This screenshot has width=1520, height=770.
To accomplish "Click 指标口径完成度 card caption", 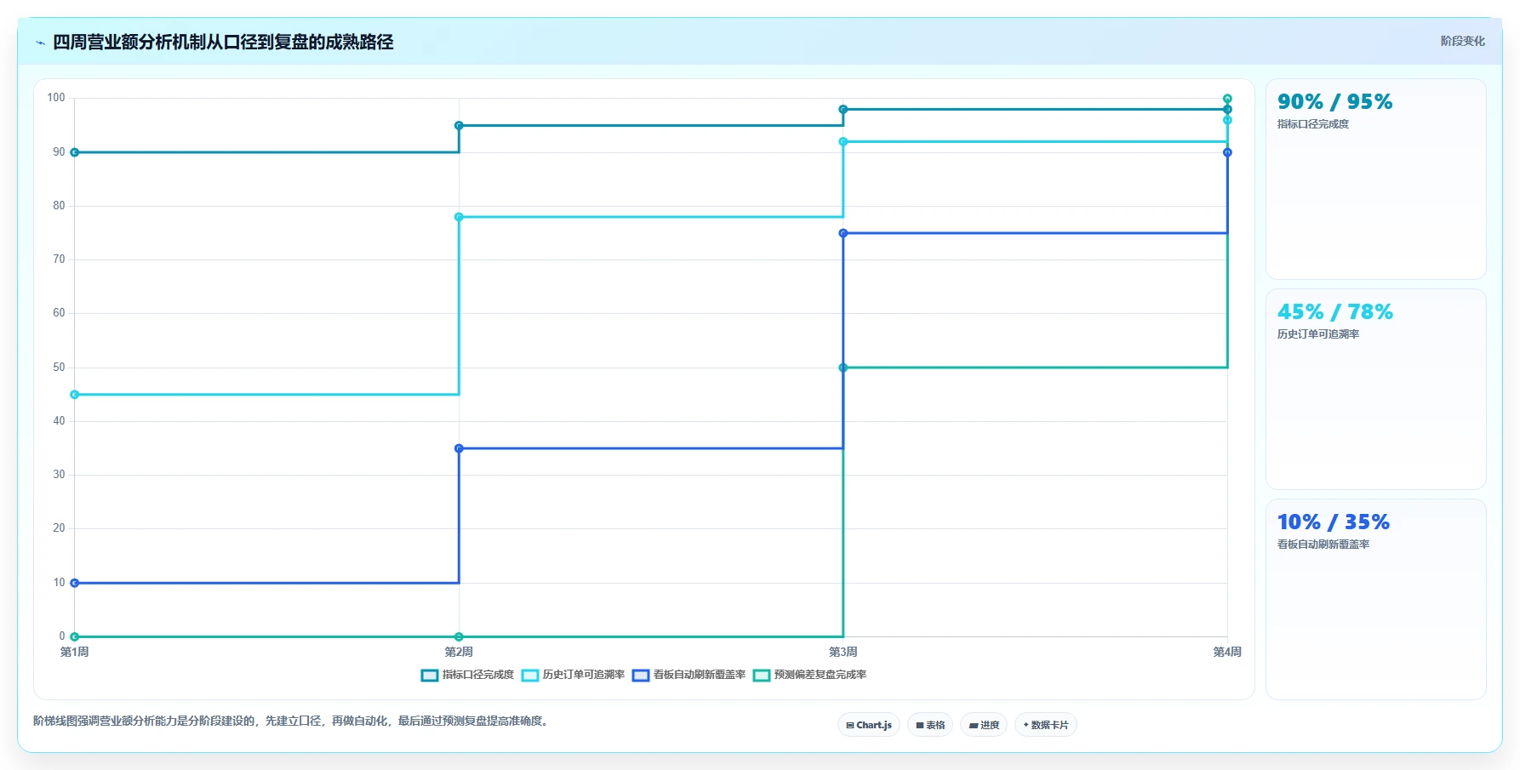I will (1313, 124).
